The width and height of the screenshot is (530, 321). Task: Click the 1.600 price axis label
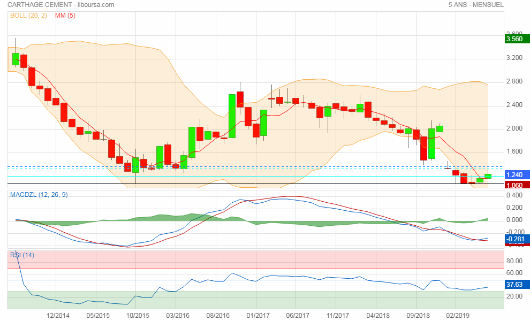tap(514, 151)
